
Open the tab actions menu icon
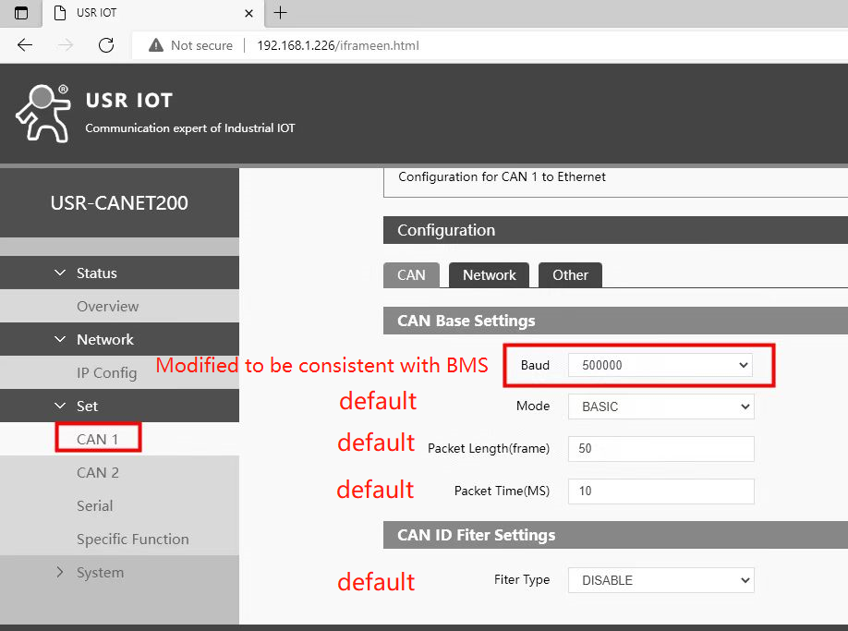pyautogui.click(x=21, y=13)
